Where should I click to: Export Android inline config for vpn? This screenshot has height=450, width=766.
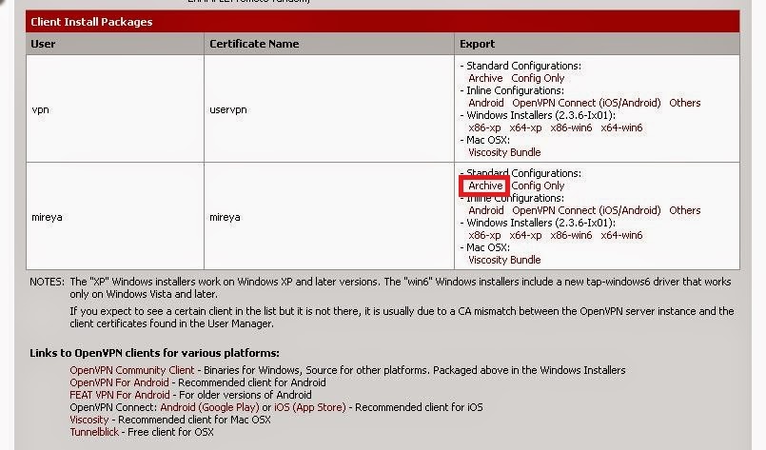pyautogui.click(x=485, y=103)
